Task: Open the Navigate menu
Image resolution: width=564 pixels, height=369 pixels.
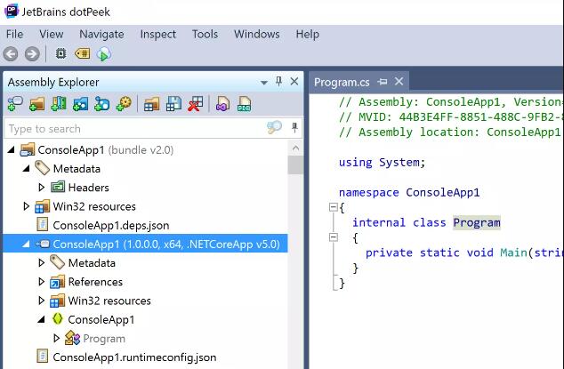Action: pyautogui.click(x=101, y=34)
